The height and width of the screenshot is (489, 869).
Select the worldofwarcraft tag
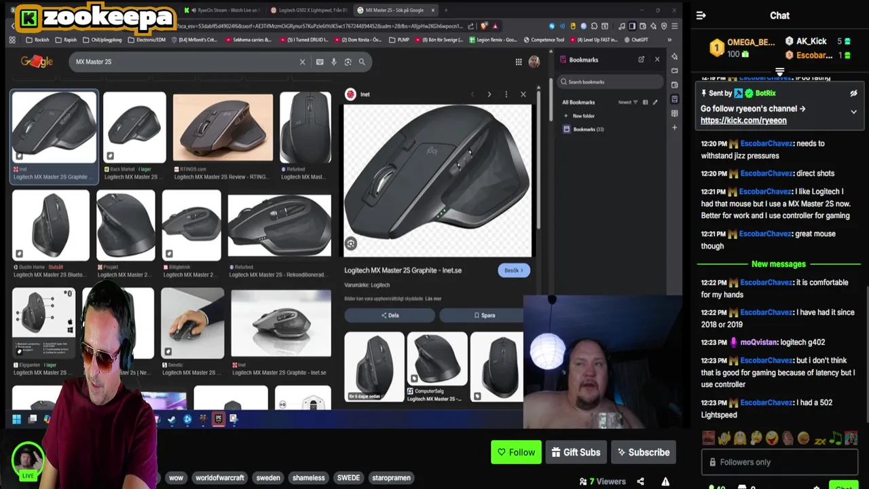click(219, 477)
